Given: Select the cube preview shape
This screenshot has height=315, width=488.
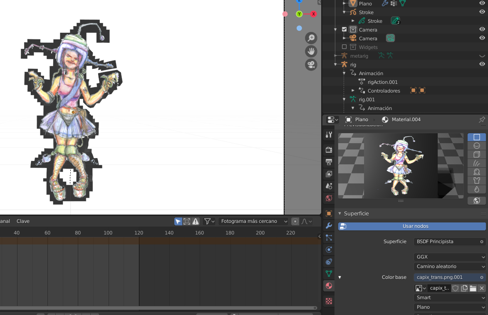Looking at the screenshot, I should (x=476, y=154).
